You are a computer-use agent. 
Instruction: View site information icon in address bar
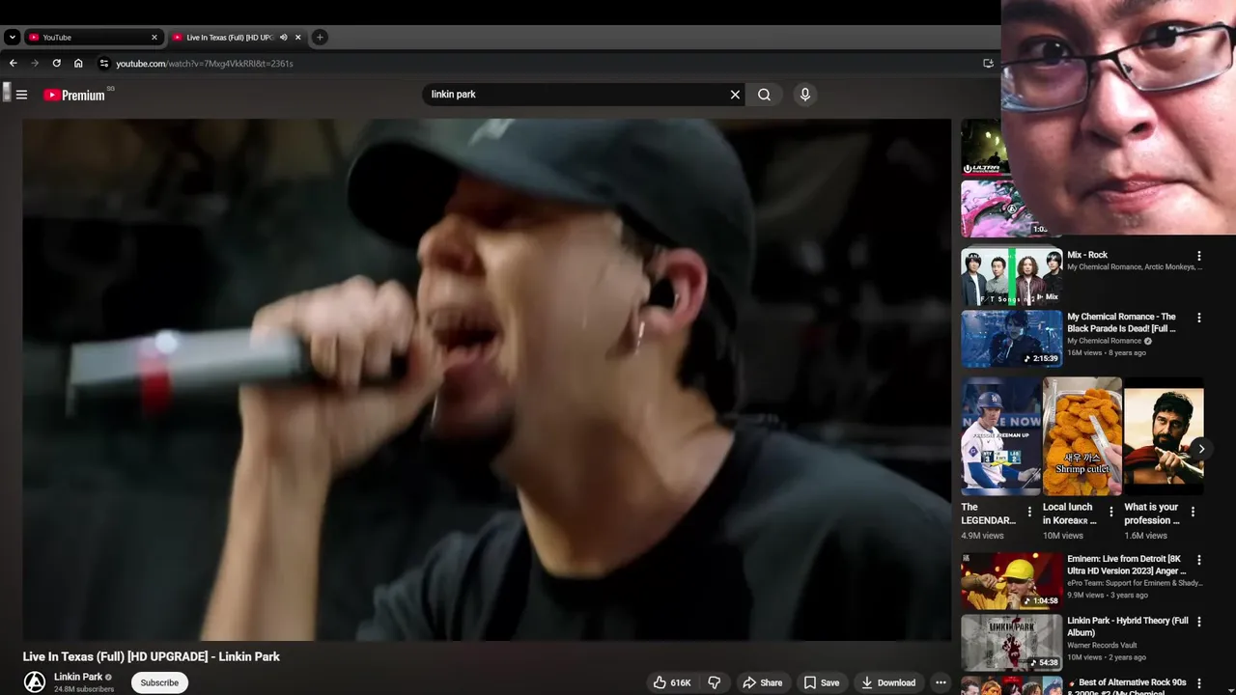coord(104,64)
